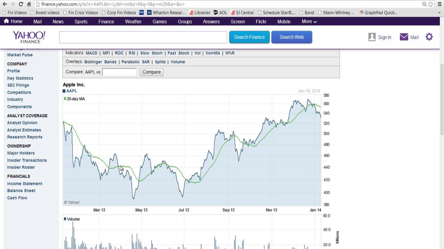This screenshot has width=444, height=249.
Task: Open the SJ Central bookmark
Action: click(x=242, y=12)
